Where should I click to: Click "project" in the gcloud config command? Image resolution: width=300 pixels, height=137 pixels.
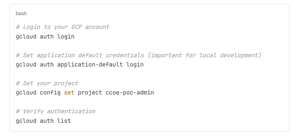(90, 93)
